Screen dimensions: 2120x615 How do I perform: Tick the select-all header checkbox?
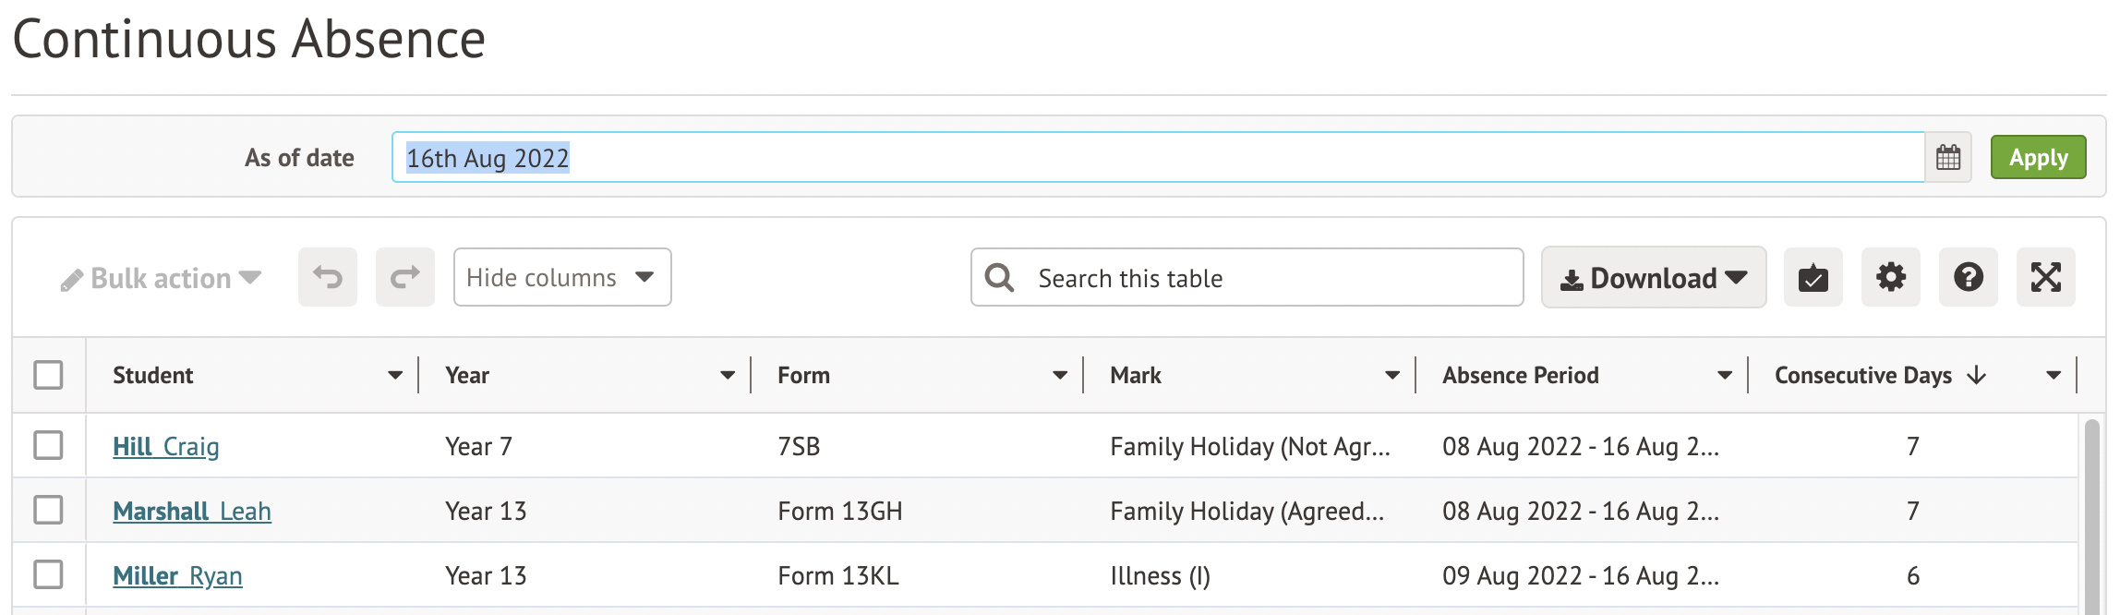click(x=48, y=375)
